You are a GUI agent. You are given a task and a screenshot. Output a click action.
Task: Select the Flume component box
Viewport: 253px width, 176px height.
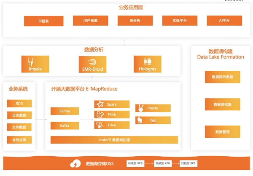pyautogui.click(x=65, y=111)
